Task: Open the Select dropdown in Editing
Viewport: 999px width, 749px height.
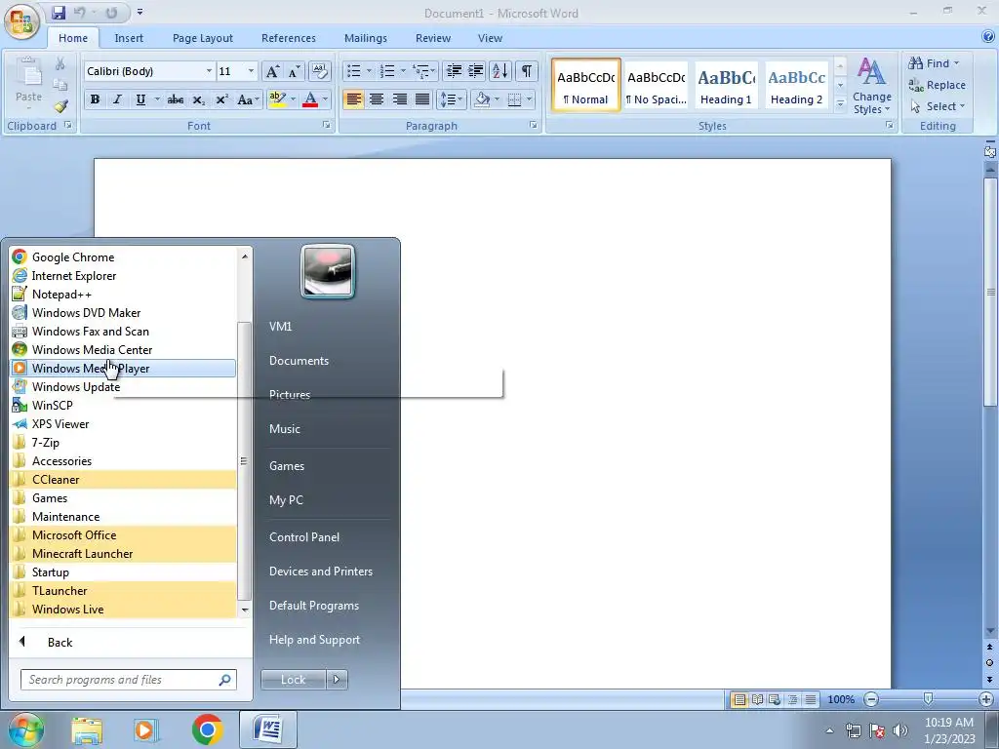Action: [x=938, y=106]
